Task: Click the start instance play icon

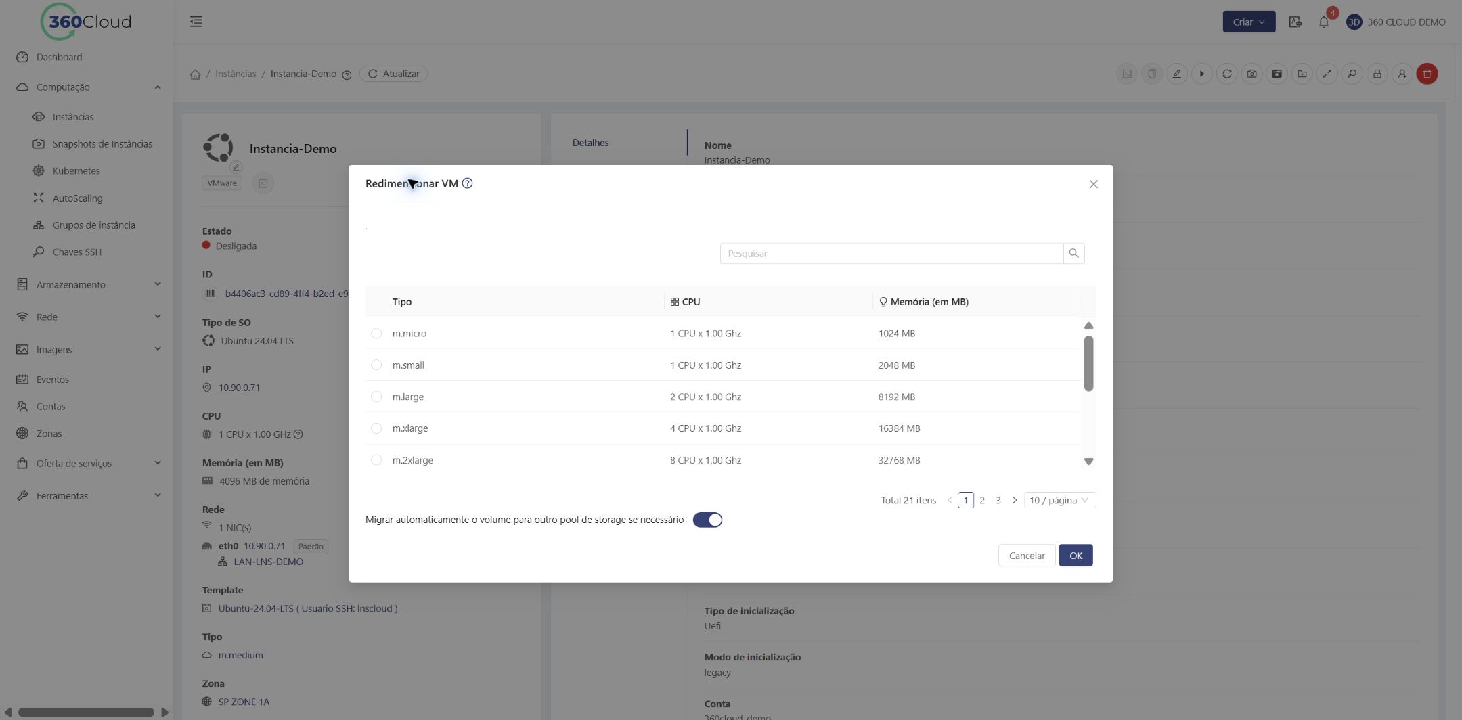Action: 1201,74
